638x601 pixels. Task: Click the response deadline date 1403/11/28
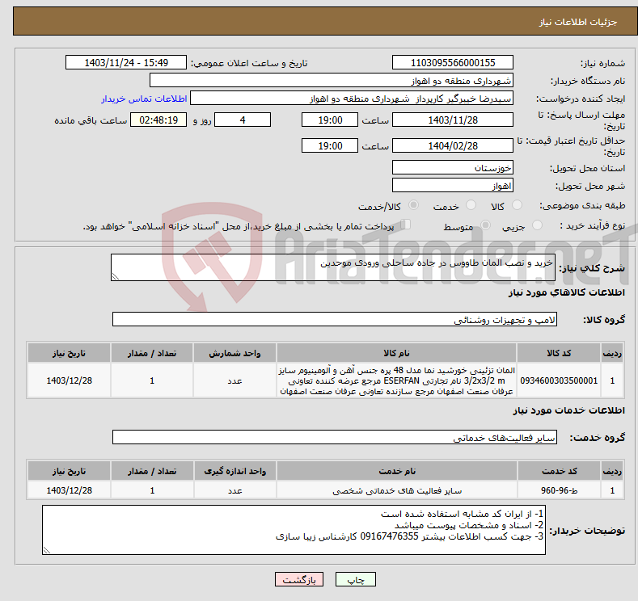pos(453,120)
